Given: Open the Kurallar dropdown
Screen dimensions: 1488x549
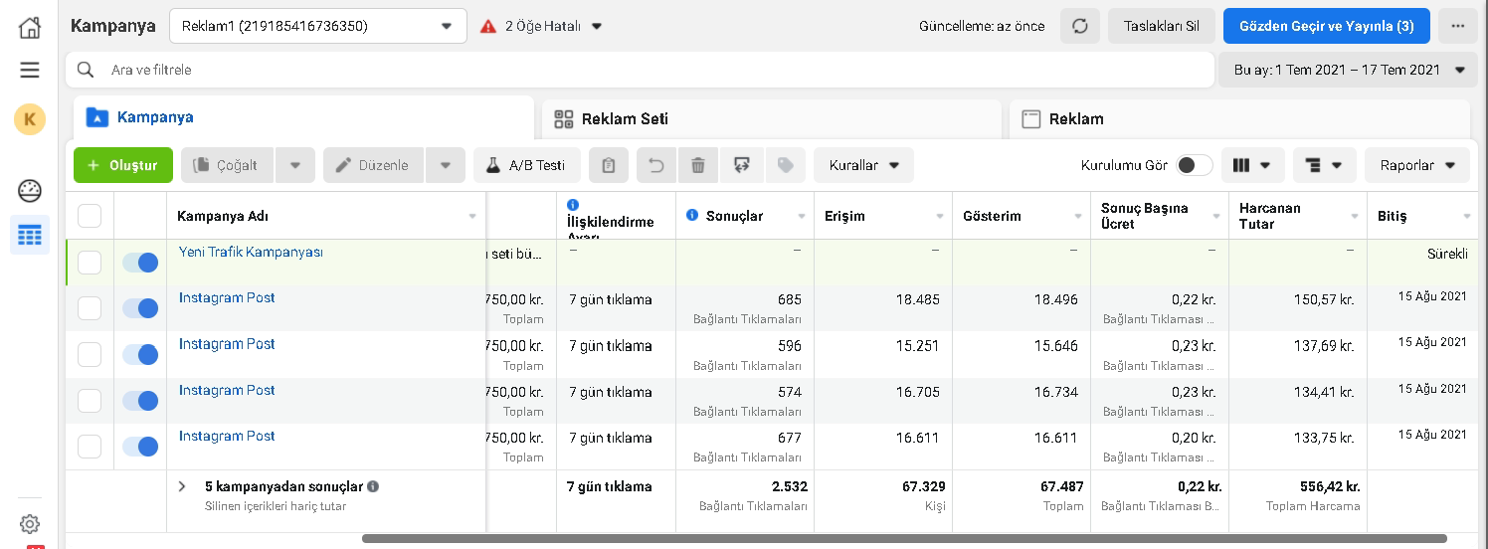Looking at the screenshot, I should 863,165.
